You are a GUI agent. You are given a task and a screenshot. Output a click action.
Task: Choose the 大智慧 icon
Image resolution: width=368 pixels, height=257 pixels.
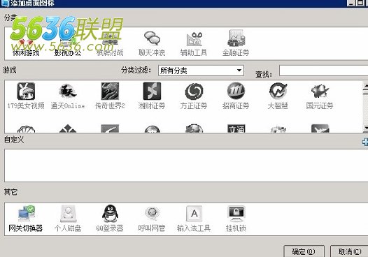pyautogui.click(x=278, y=91)
